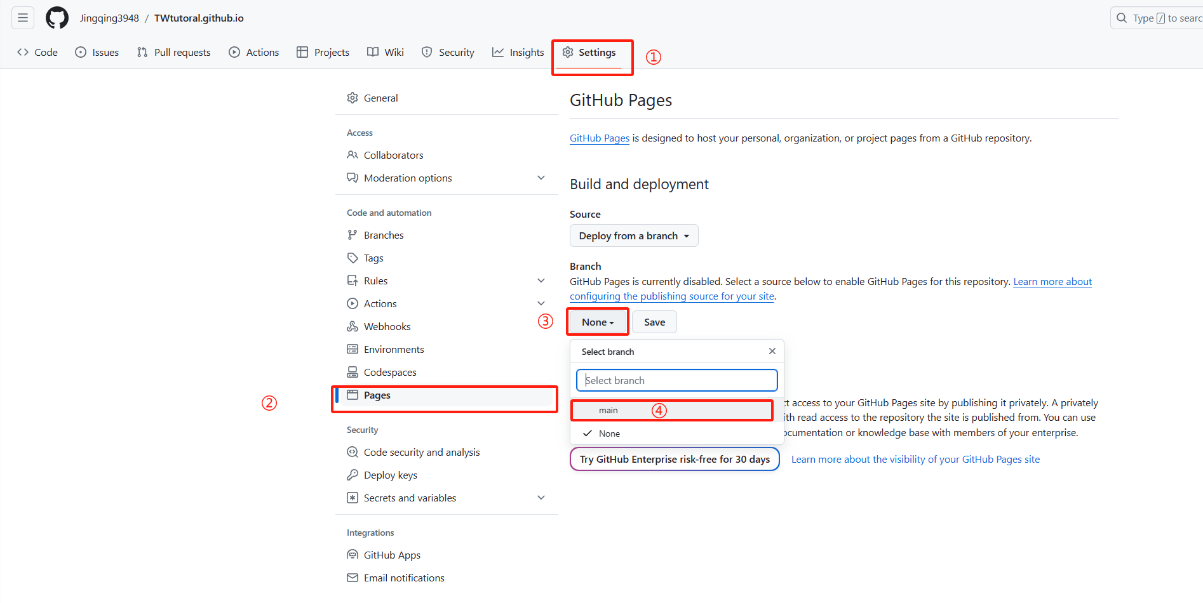Viewport: 1203px width, 603px height.
Task: Click the Issues circle-dot icon
Action: 81,52
